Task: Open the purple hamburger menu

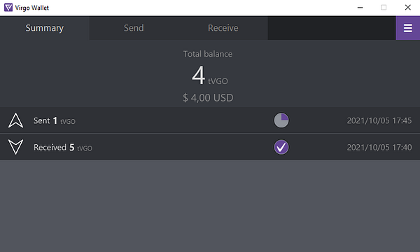Action: (407, 28)
